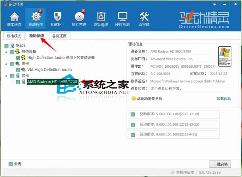Collapse the 其他设备 tree node
This screenshot has width=242, height=177.
[x=6, y=52]
